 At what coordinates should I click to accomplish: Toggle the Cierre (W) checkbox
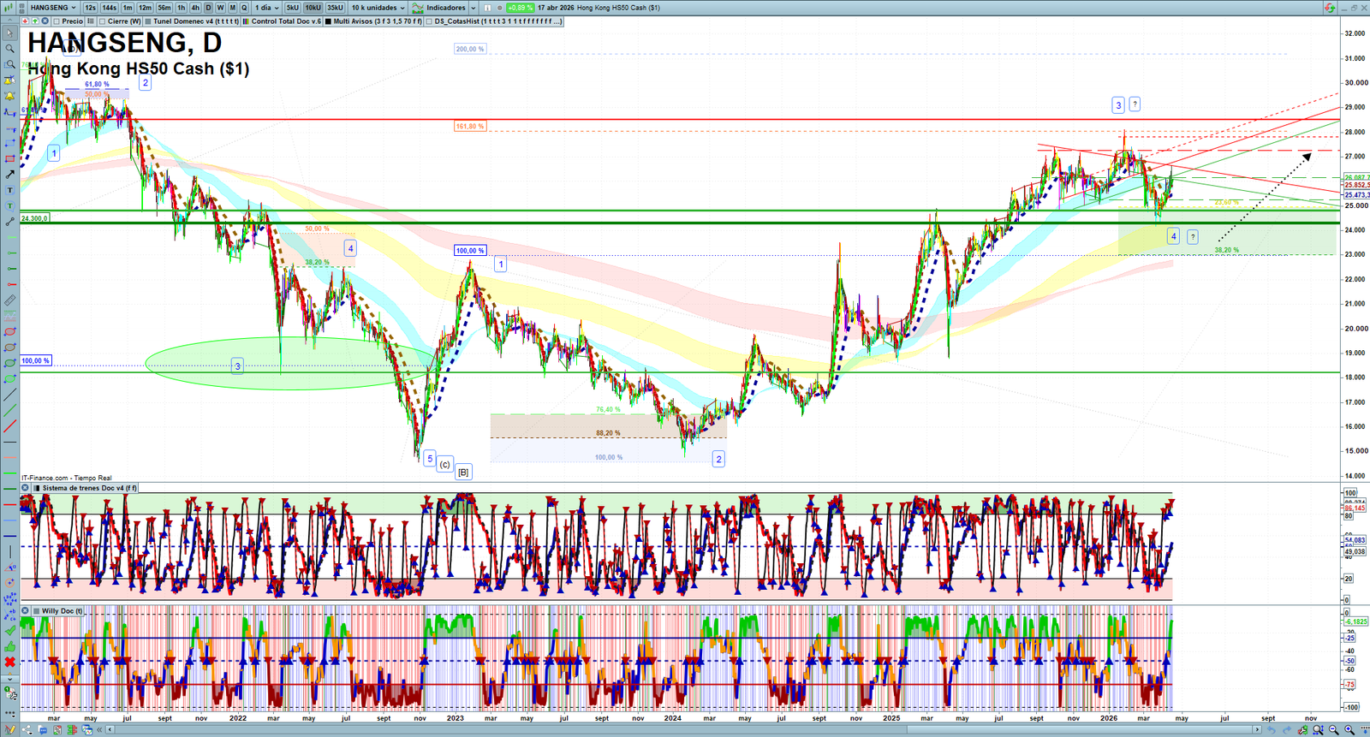(x=103, y=21)
